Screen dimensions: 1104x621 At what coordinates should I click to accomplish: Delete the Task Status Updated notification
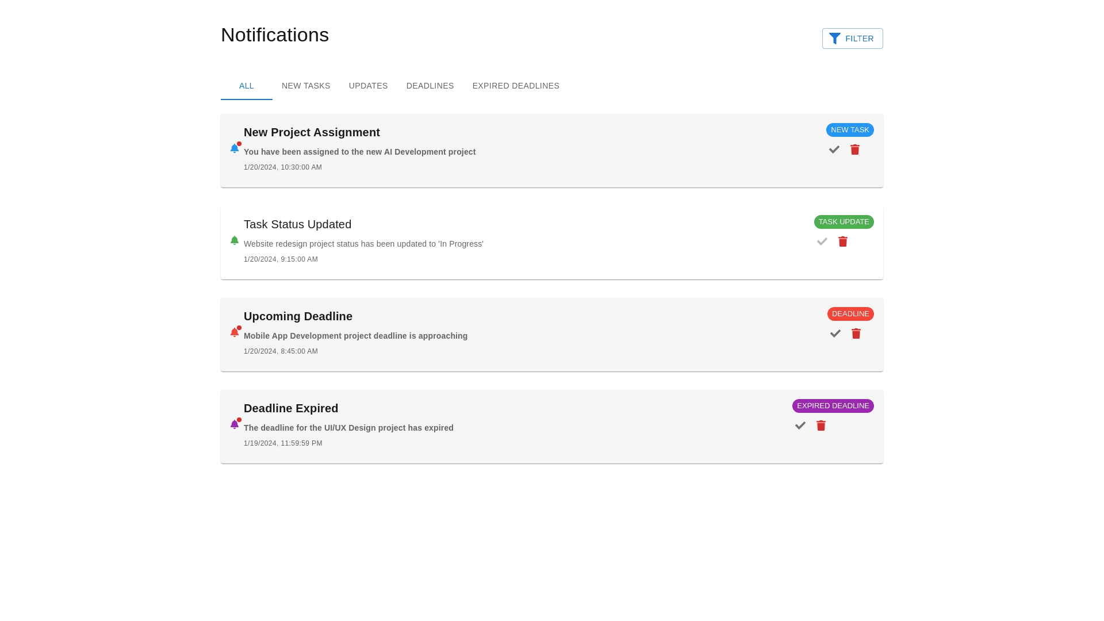pos(843,241)
